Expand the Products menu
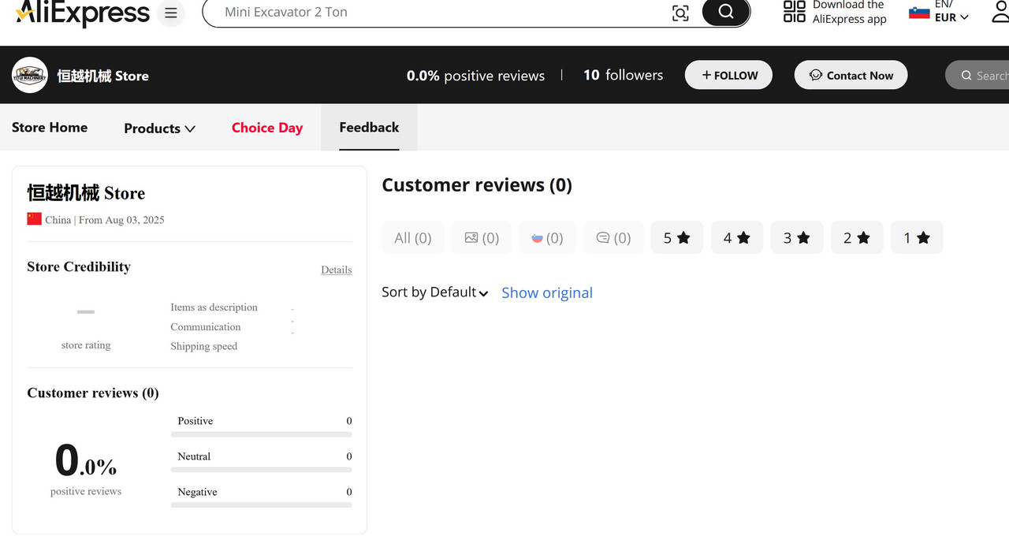The image size is (1009, 536). 159,128
